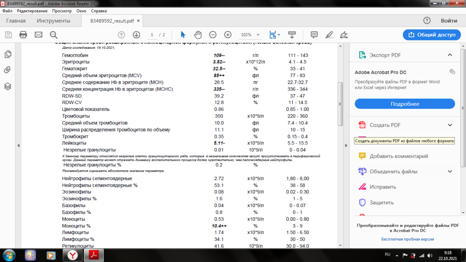Expand the Создать PDF section chevron
The width and height of the screenshot is (466, 262).
[x=450, y=125]
